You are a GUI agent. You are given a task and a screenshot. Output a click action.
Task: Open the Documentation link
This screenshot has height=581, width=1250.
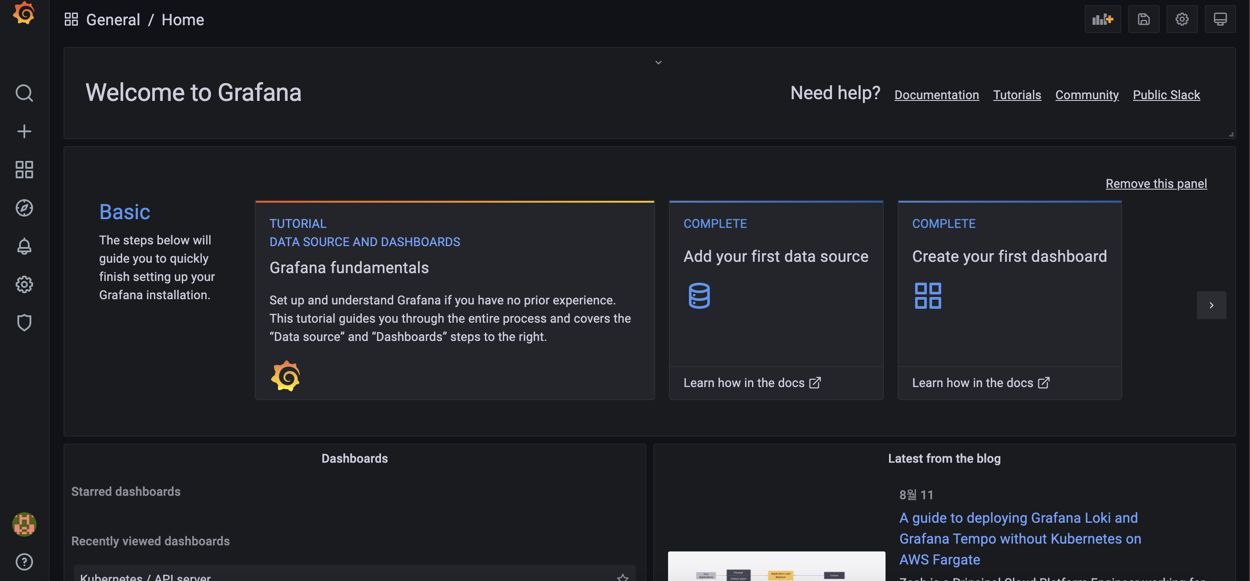(x=936, y=95)
